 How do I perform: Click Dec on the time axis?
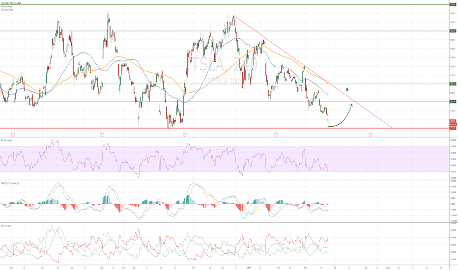pyautogui.click(x=223, y=268)
